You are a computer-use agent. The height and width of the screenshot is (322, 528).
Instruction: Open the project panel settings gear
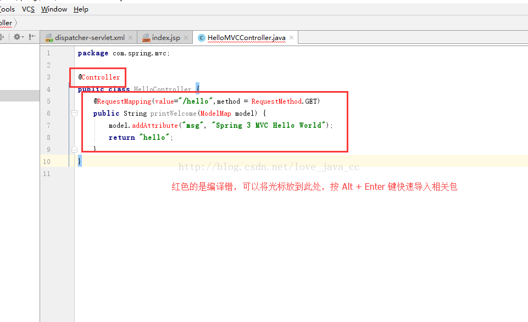pos(18,37)
